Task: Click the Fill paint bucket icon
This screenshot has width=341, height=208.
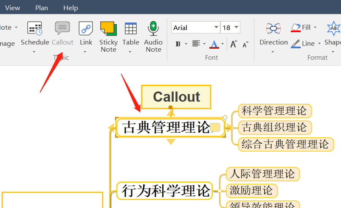Action: pos(296,28)
